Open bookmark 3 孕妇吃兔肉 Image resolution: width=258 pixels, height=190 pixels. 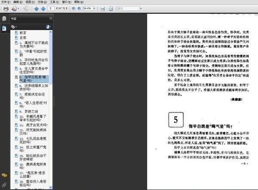tap(34, 62)
